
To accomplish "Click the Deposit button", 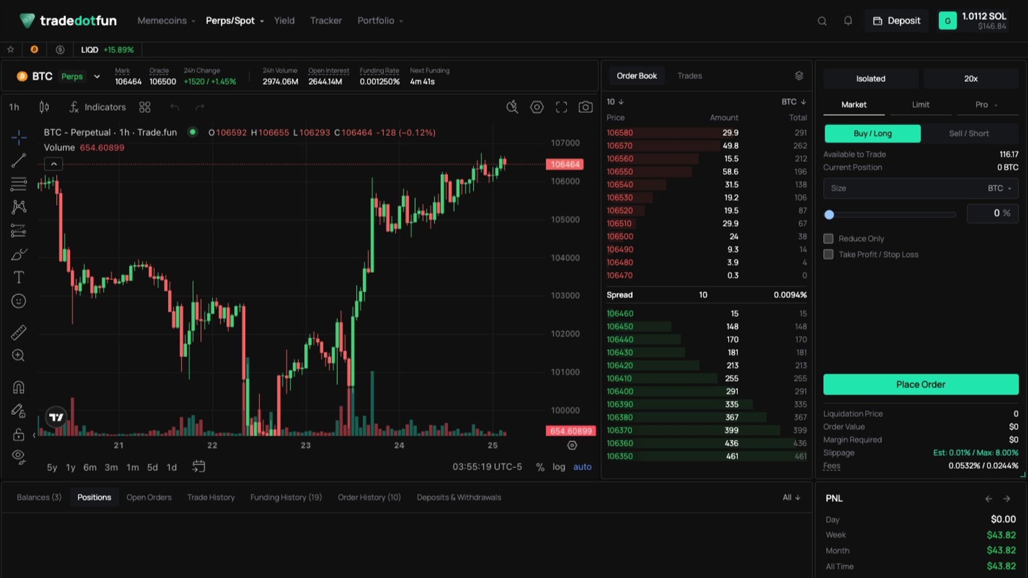I will 897,21.
